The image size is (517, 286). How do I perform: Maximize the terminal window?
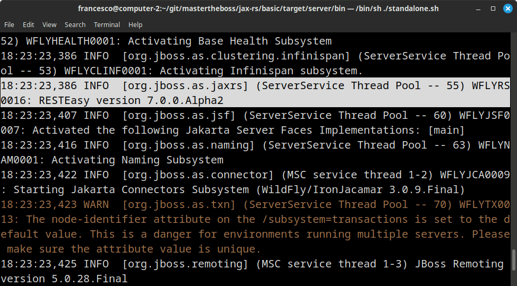point(493,8)
